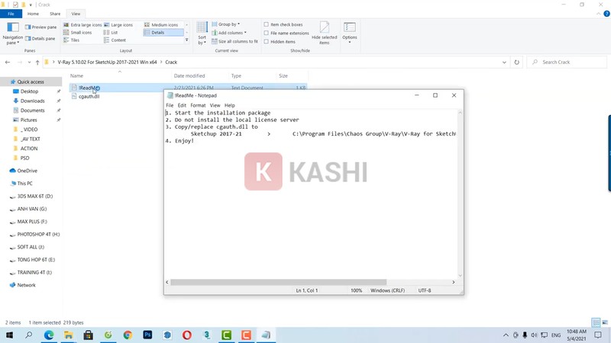Switch layout to List
Viewport: 611px width, 343px height.
pos(111,33)
